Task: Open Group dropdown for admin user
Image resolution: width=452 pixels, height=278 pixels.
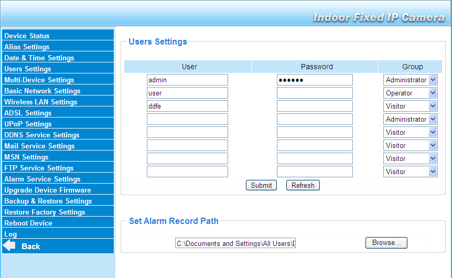Action: click(x=410, y=80)
